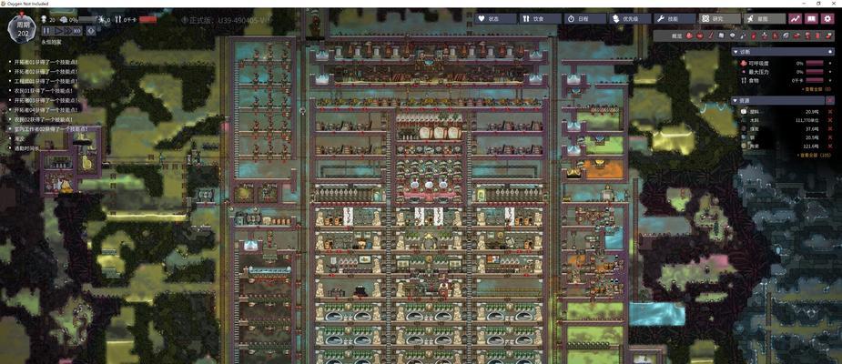
Task: Unpin the 20.5吨 resource row
Action: [x=829, y=137]
